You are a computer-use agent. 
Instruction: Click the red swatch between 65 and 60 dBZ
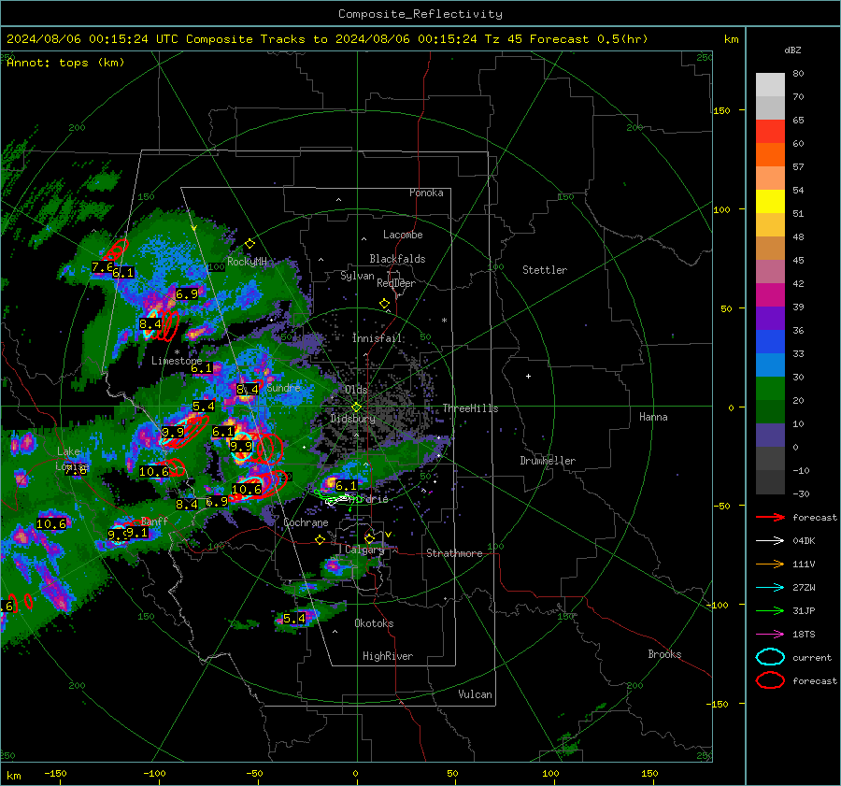(x=770, y=132)
